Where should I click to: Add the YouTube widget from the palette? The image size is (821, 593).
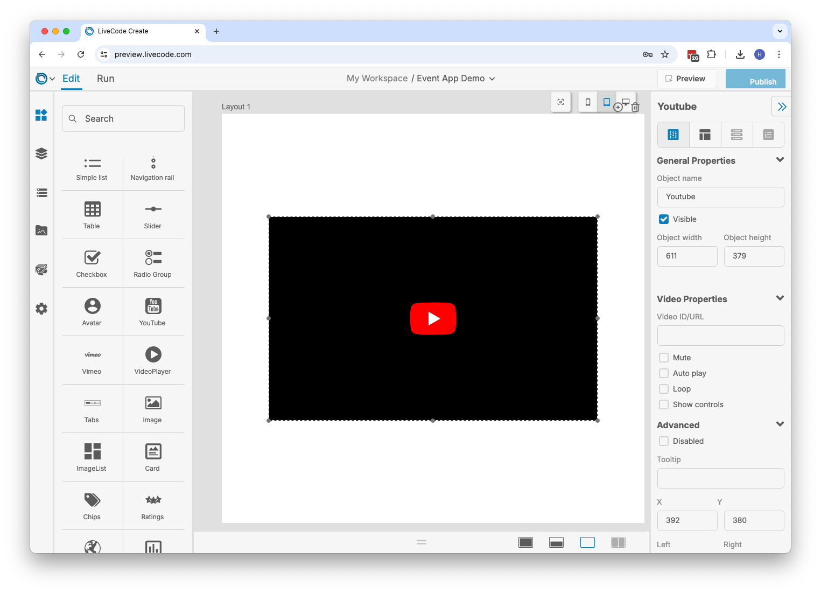click(x=153, y=312)
